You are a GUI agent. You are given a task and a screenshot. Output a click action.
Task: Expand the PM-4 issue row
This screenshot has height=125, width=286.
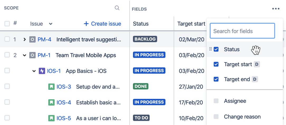(25, 39)
